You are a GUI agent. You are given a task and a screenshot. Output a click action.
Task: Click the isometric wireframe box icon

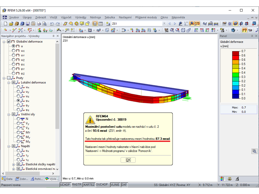pos(183,30)
